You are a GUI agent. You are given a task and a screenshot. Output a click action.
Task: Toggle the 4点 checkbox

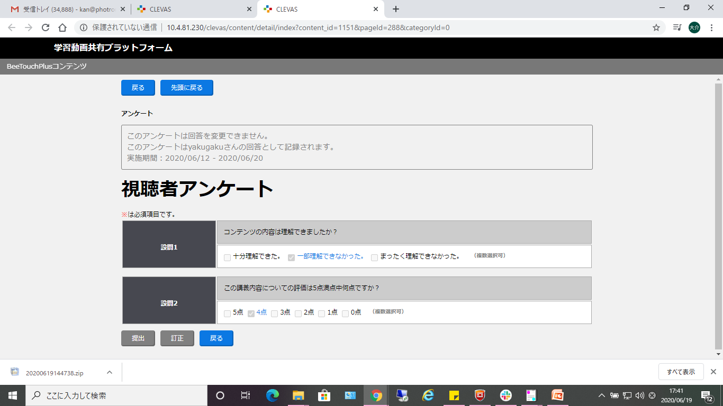[251, 313]
